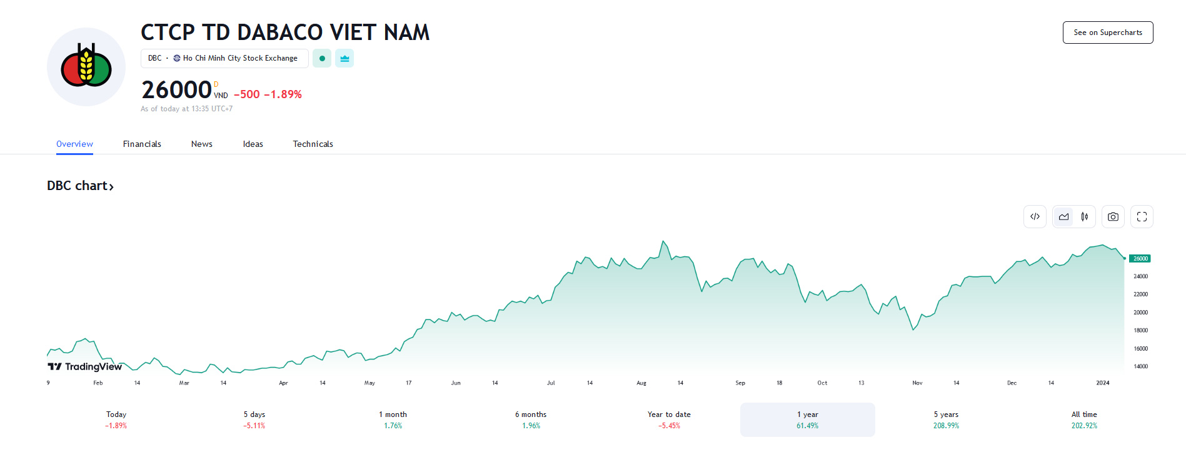1186x462 pixels.
Task: Open the News section
Action: click(201, 144)
